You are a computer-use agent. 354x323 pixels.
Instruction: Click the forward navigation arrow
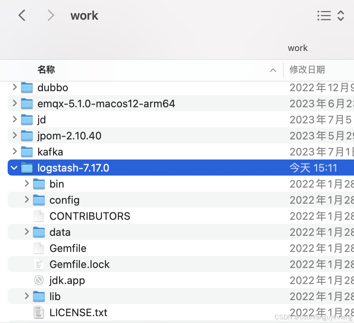point(51,15)
